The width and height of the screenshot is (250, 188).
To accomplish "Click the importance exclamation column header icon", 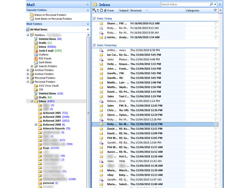I will [97, 10].
